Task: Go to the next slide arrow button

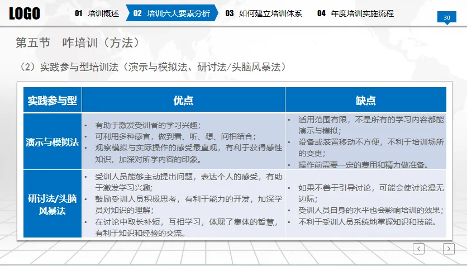Action: tap(449, 249)
